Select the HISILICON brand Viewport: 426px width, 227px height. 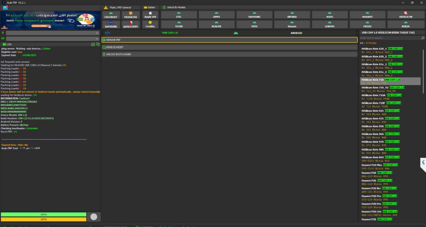tap(406, 15)
